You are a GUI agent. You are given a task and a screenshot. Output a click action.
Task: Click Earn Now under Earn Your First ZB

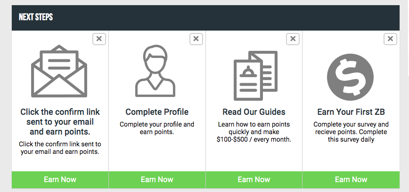[351, 180]
